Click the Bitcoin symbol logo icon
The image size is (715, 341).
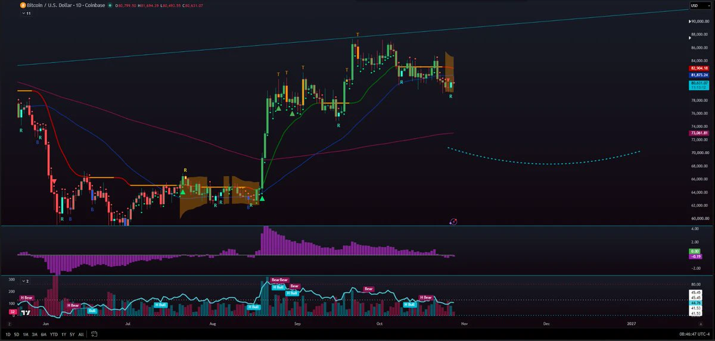click(x=23, y=5)
